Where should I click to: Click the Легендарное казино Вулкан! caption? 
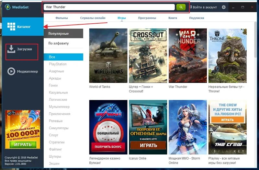coord(105,161)
